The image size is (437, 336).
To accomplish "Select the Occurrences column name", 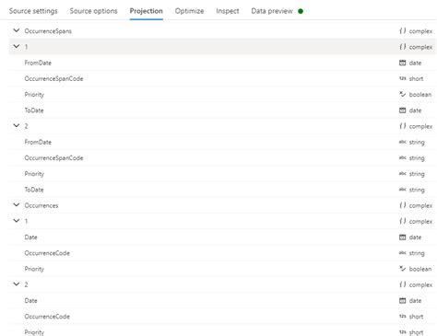I will 41,205.
